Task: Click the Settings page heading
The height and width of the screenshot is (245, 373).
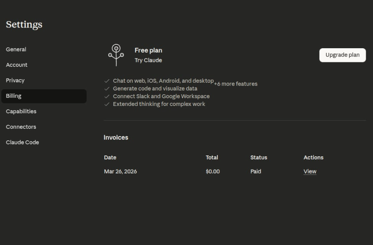Action: point(24,25)
